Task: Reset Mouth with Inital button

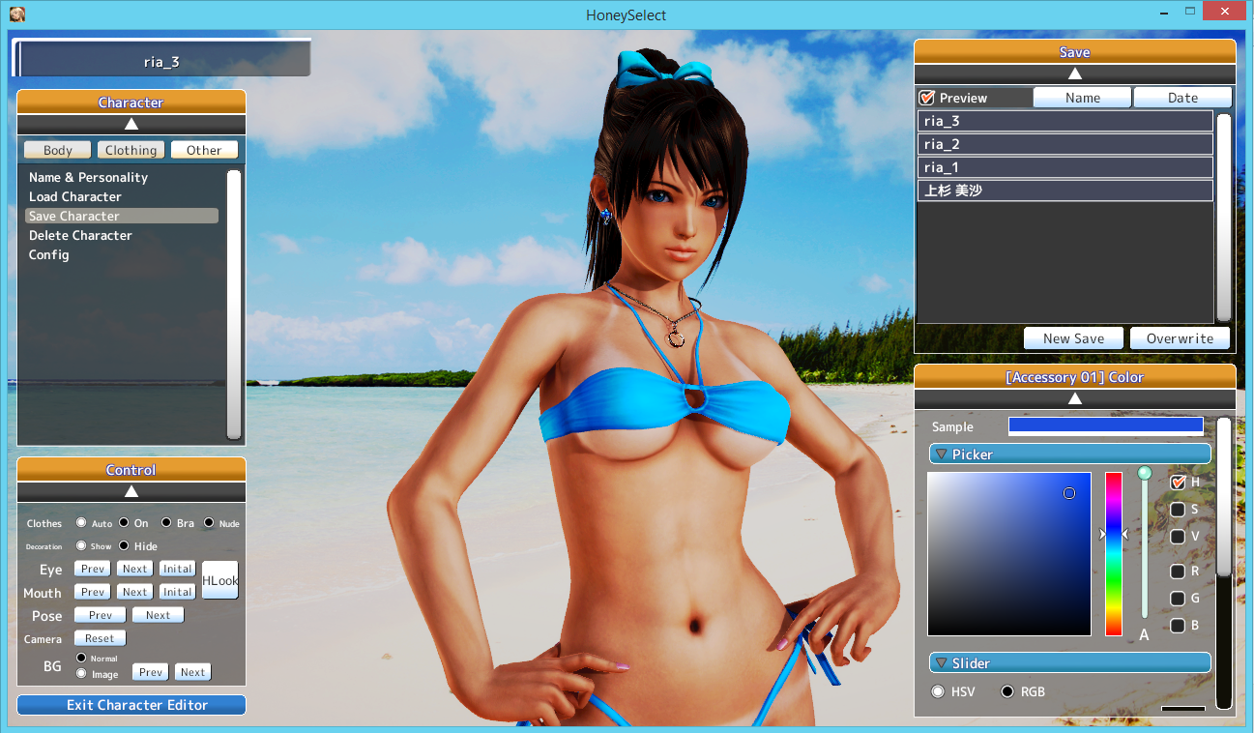Action: click(178, 592)
